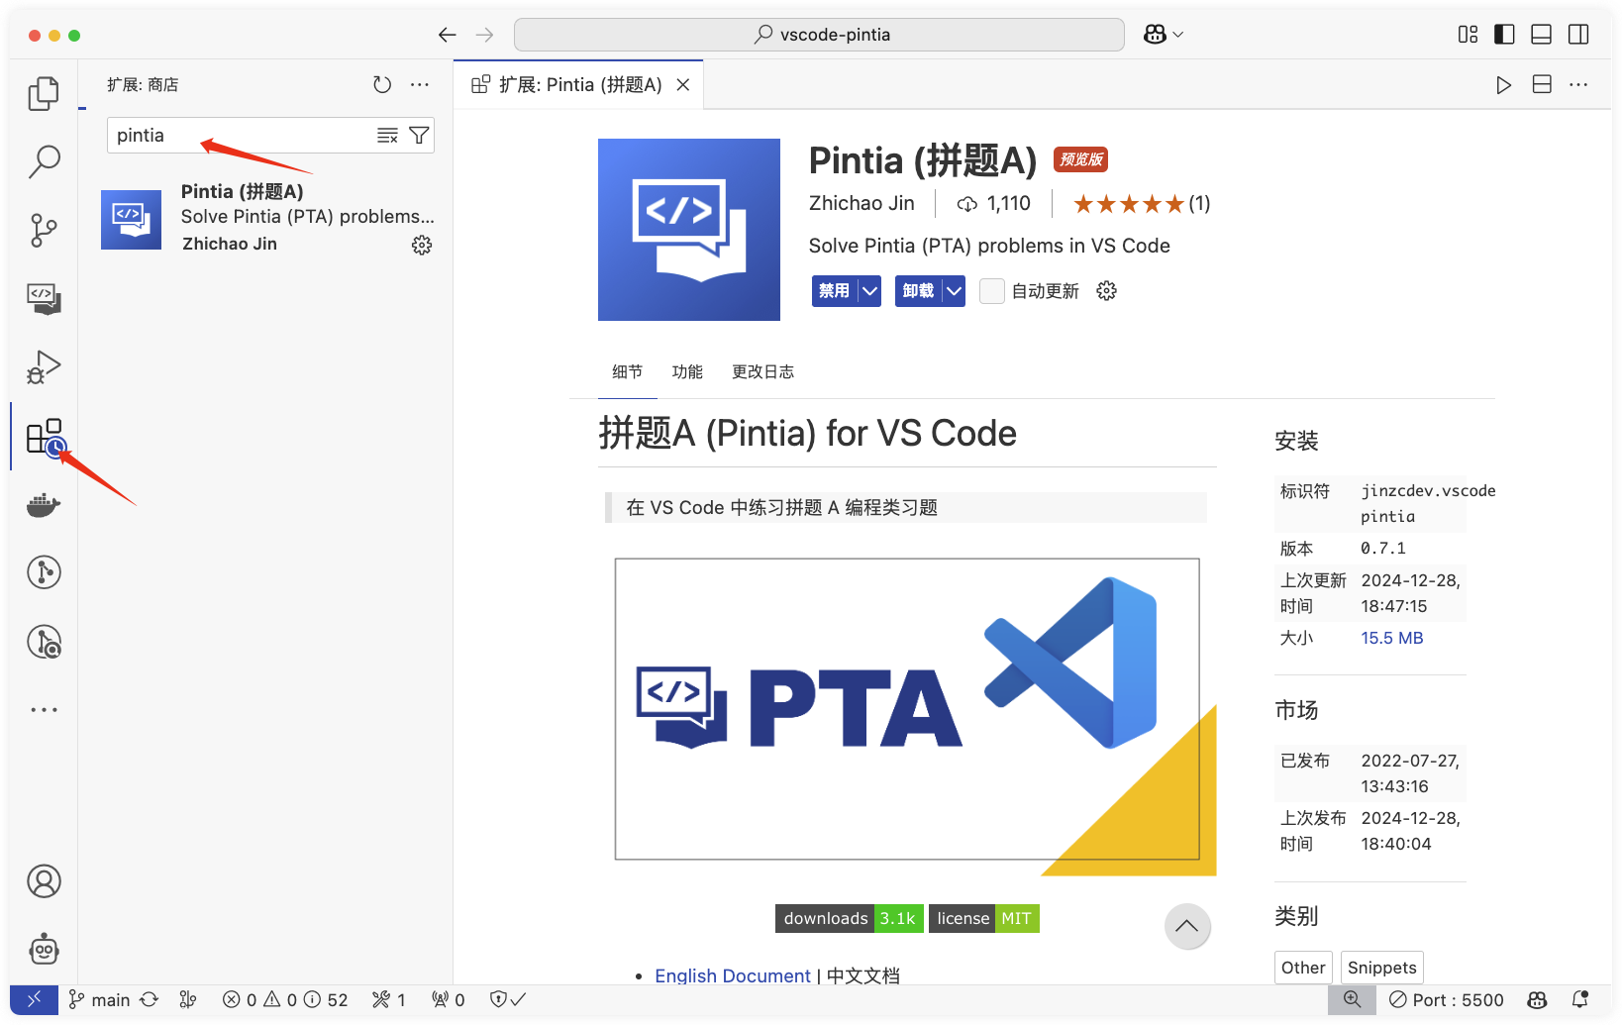Open the Explorer view
Image resolution: width=1622 pixels, height=1025 pixels.
(x=44, y=93)
